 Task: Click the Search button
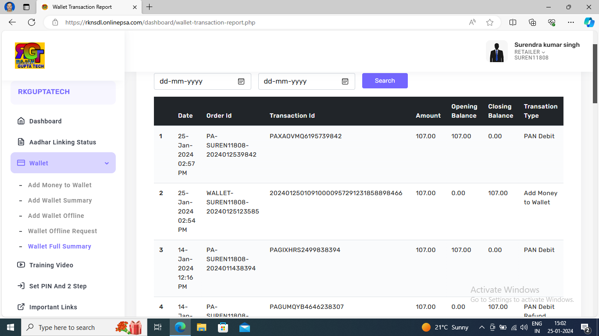[x=385, y=80]
